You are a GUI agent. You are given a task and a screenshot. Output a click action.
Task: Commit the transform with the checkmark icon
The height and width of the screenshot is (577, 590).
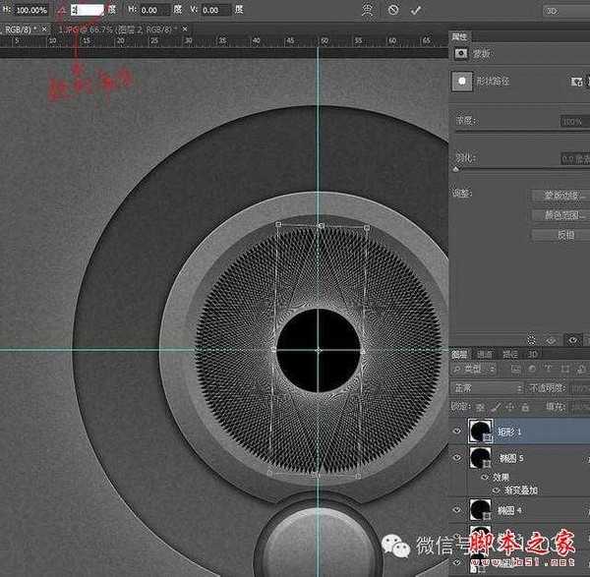pyautogui.click(x=416, y=10)
